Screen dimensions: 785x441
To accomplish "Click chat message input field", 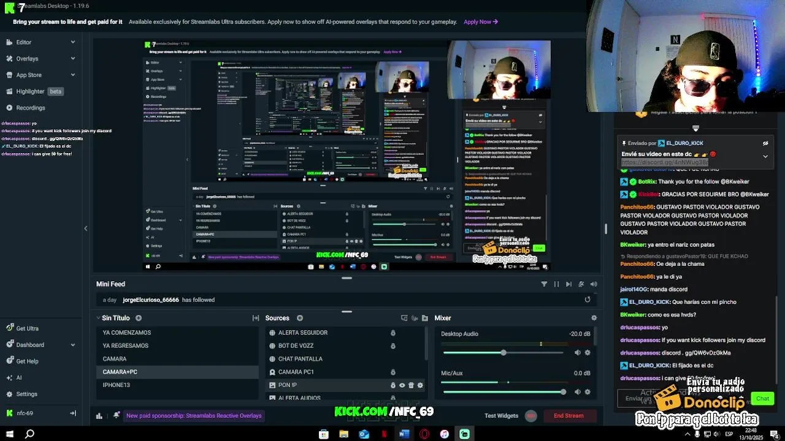I will (x=684, y=398).
